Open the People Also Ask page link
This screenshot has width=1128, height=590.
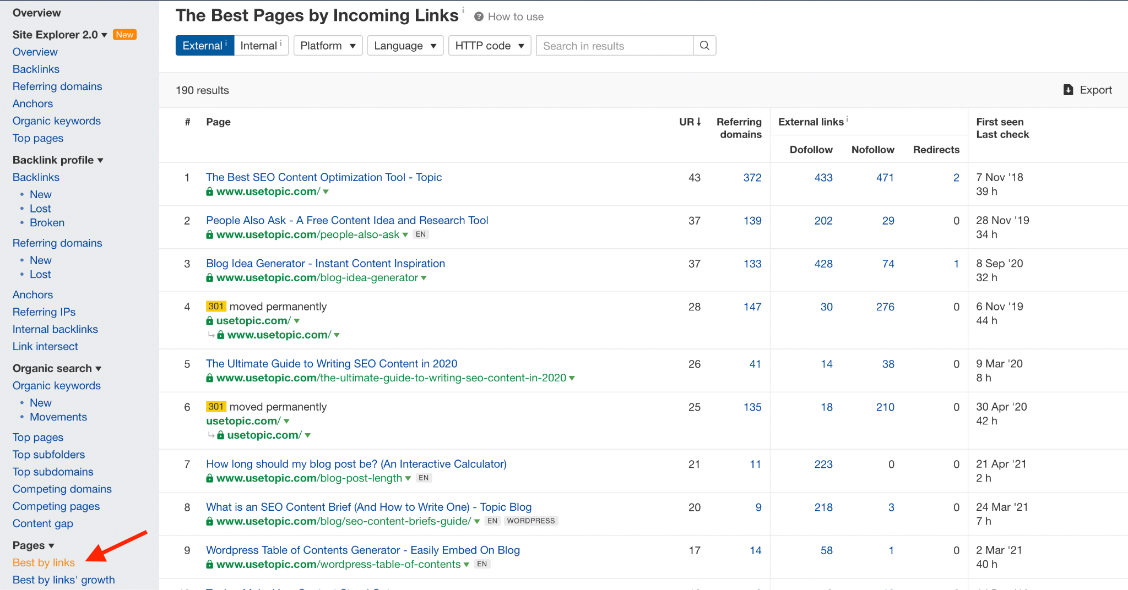tap(347, 220)
